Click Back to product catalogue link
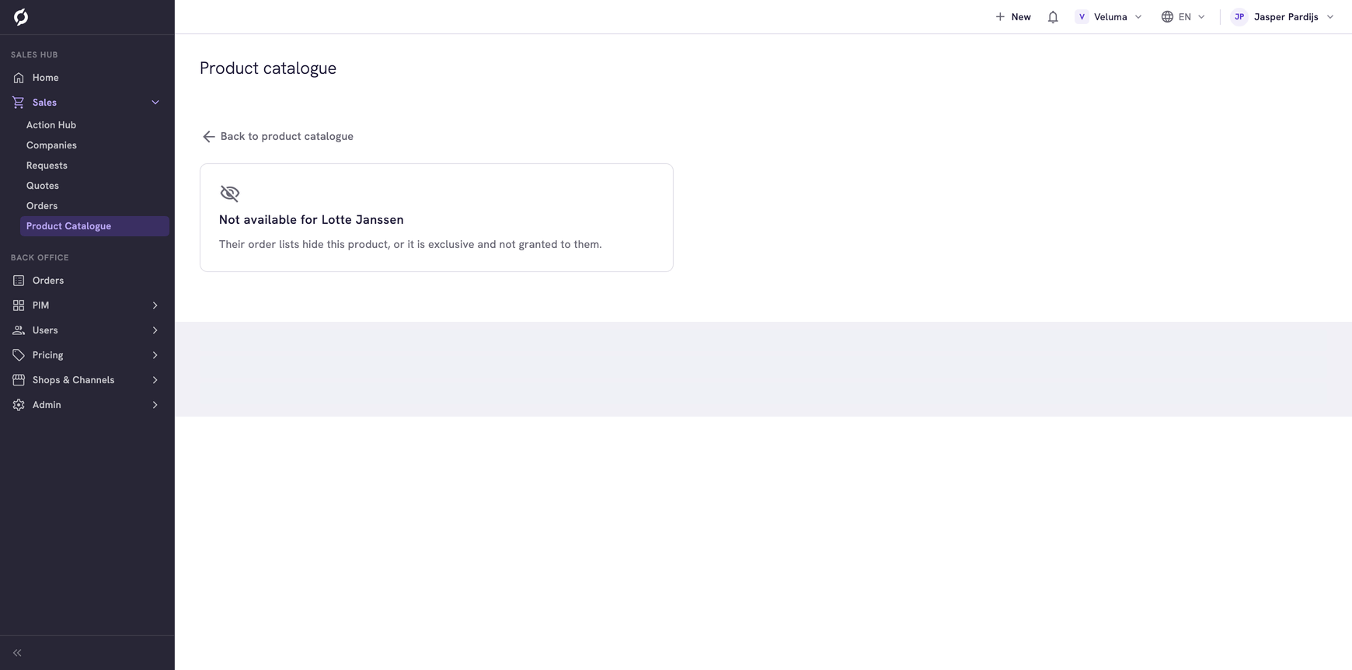Image resolution: width=1352 pixels, height=670 pixels. point(277,137)
